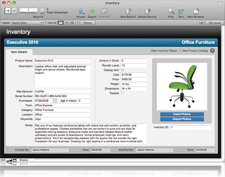The image size is (225, 177).
Task: Click the Delete Record icon
Action: (147, 11)
